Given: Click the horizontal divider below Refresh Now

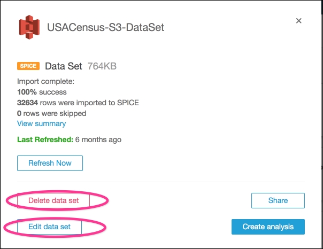Looking at the screenshot, I should pos(161,182).
